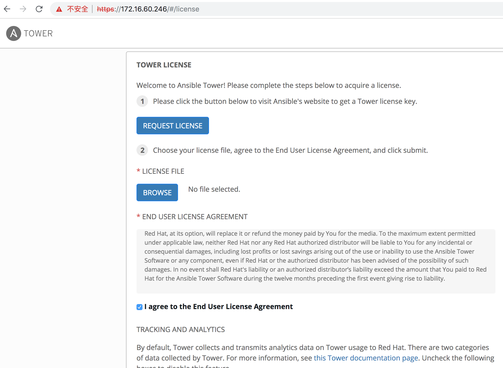503x368 pixels.
Task: Reload the page with the refresh icon
Action: (x=39, y=9)
